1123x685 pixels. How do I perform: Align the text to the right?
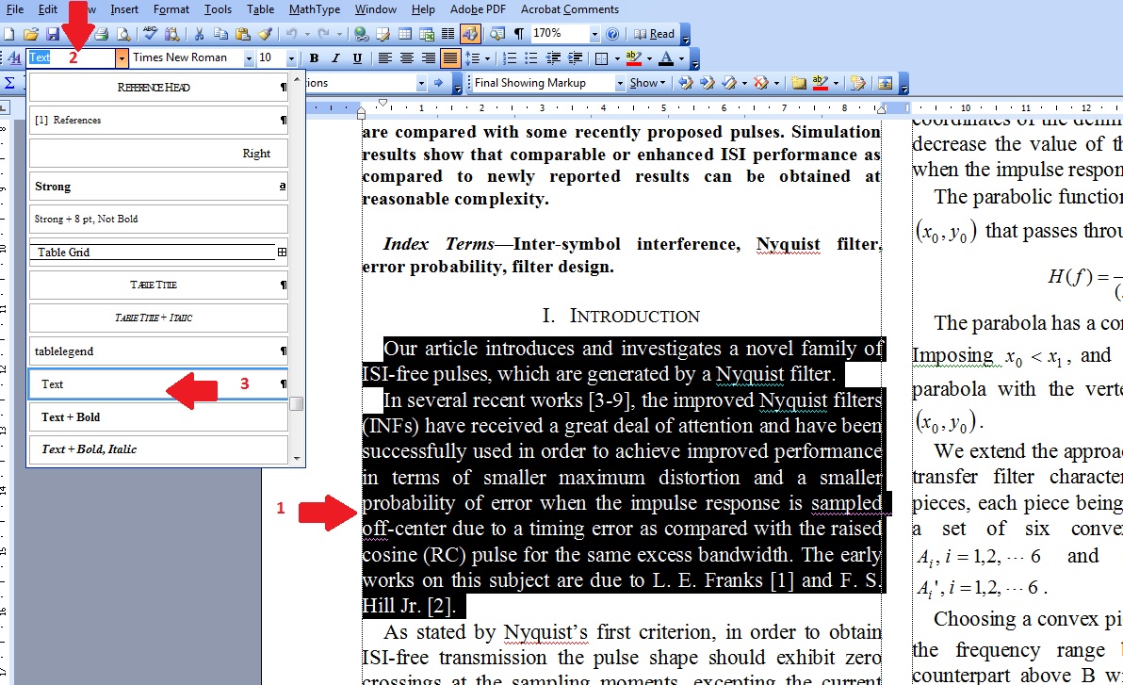(429, 58)
